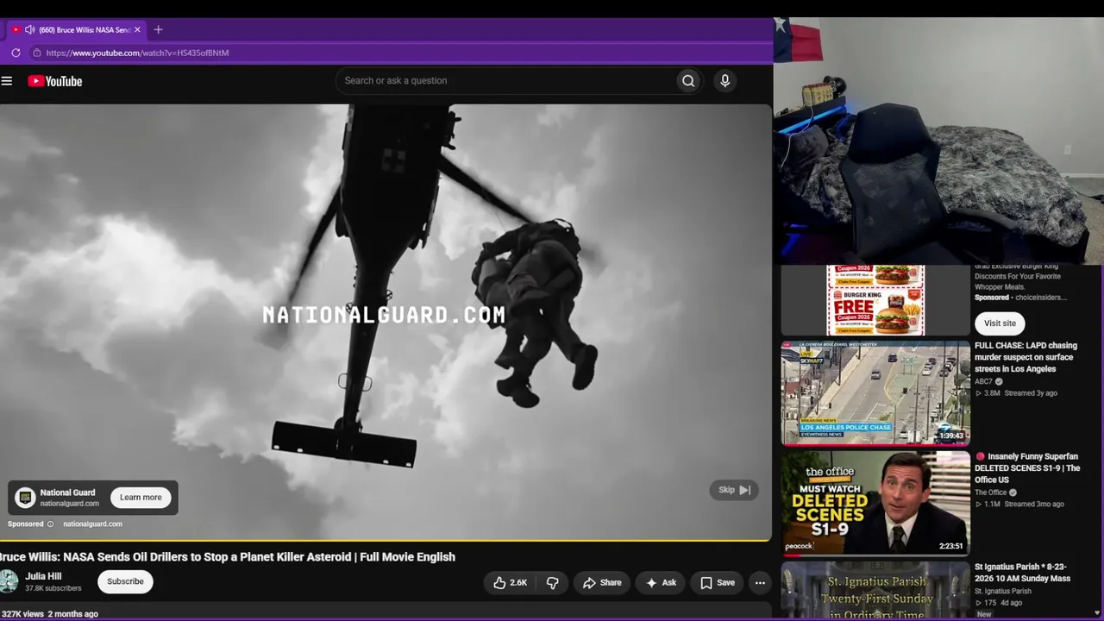Click the Bruce Willis video title text
The height and width of the screenshot is (621, 1104).
click(228, 557)
